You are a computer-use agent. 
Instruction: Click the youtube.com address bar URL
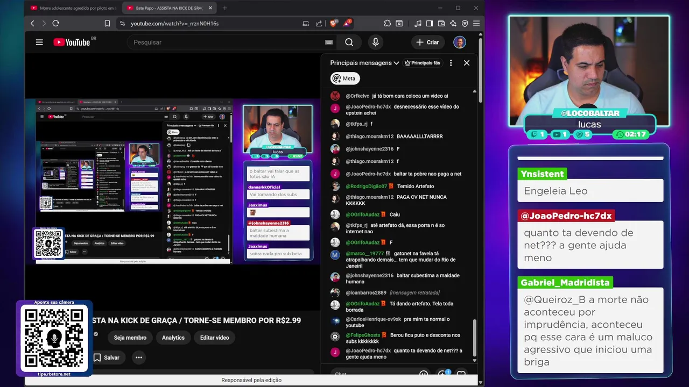tap(174, 24)
